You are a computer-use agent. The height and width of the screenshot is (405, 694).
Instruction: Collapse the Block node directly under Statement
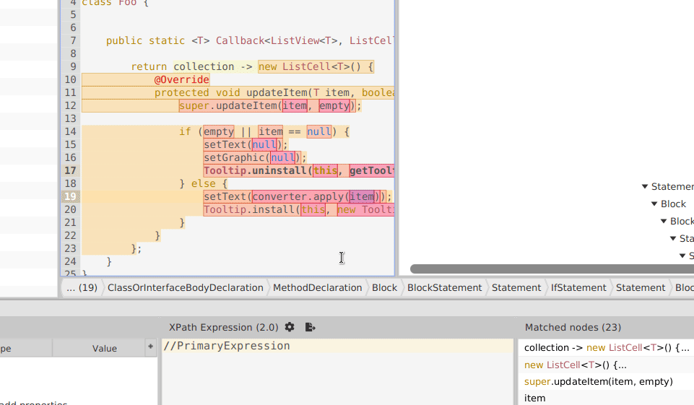tap(654, 204)
